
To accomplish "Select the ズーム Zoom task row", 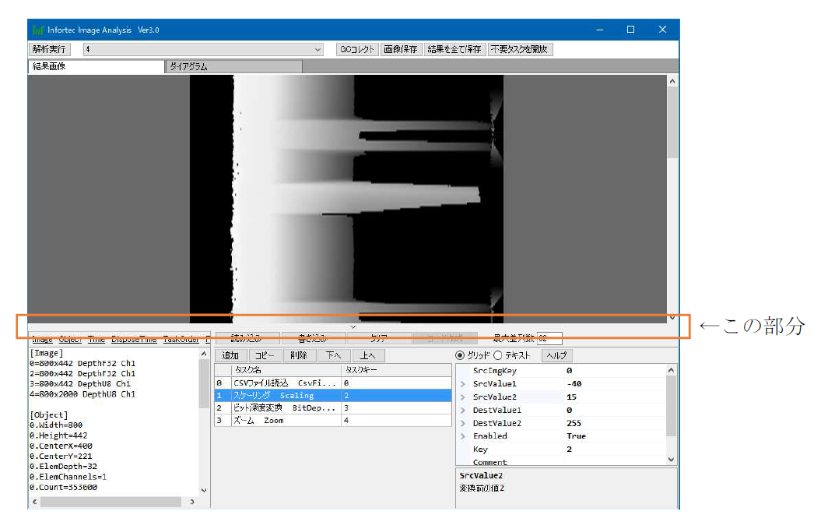I will pyautogui.click(x=333, y=420).
